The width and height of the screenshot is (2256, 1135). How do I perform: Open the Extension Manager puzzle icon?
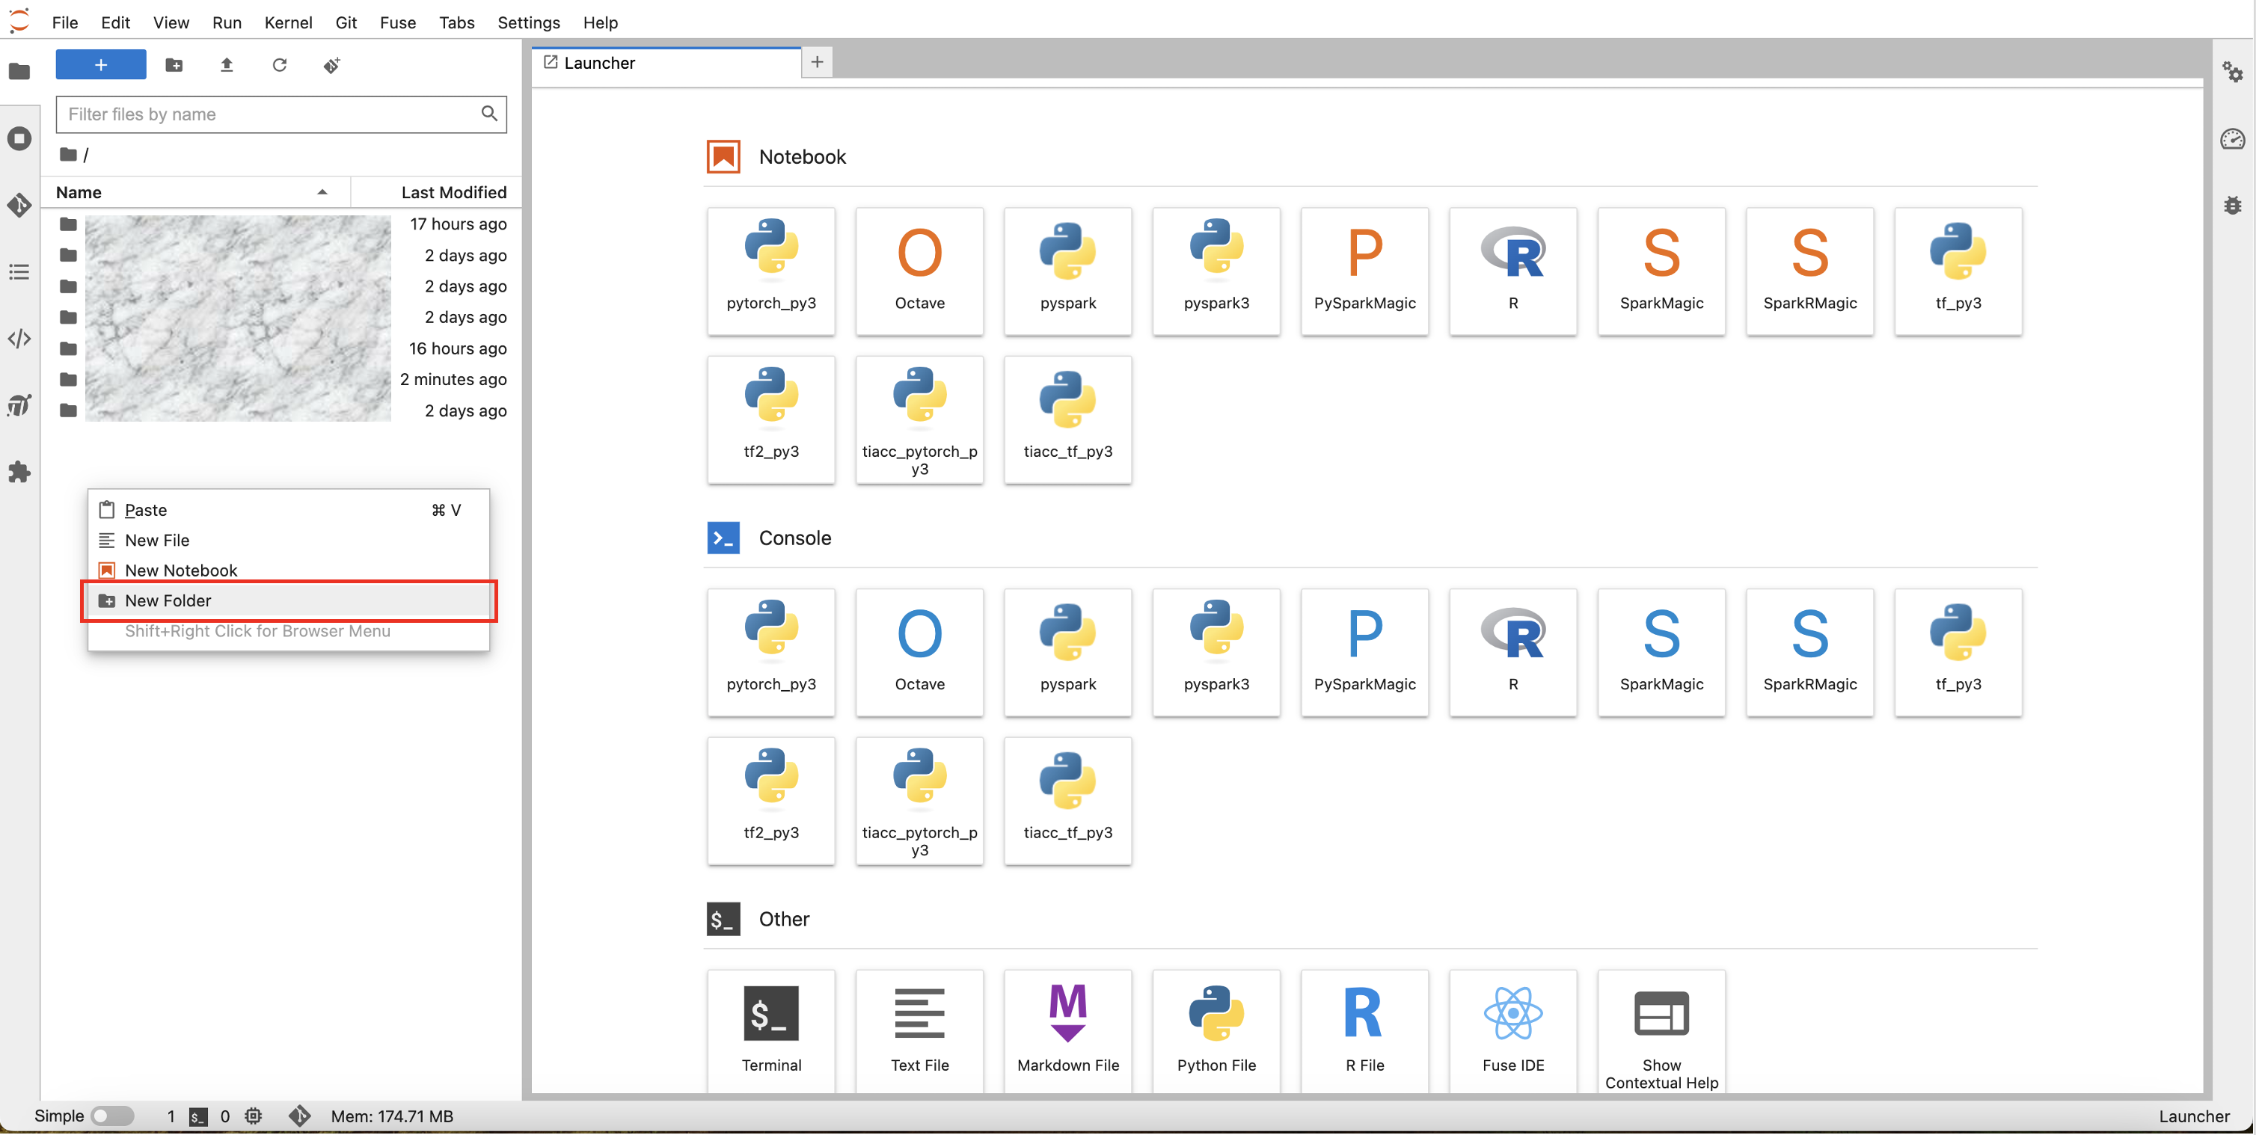tap(19, 473)
